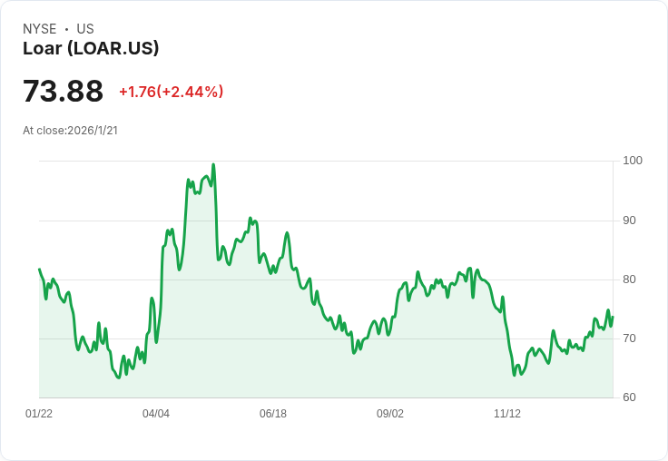Click the 80 price axis label

click(630, 280)
